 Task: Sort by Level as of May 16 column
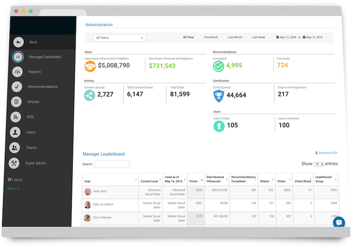tap(175, 179)
